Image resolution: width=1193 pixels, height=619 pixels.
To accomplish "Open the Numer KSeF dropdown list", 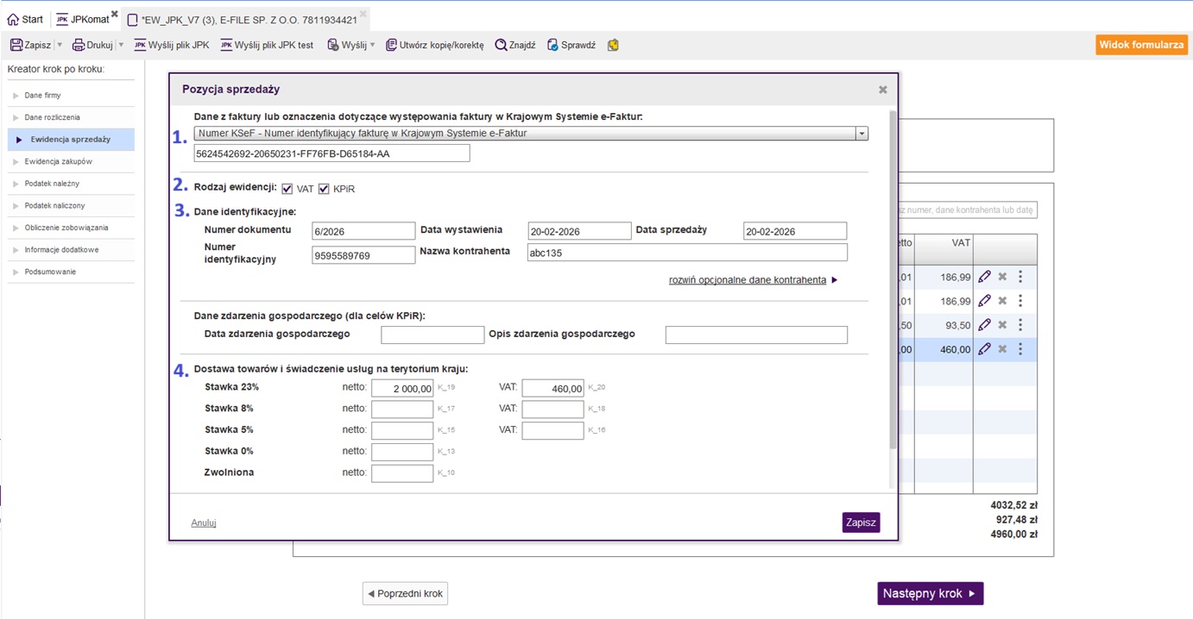I will point(861,134).
